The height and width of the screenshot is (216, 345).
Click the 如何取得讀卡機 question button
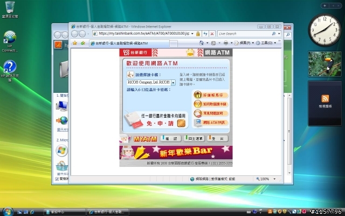click(x=211, y=104)
